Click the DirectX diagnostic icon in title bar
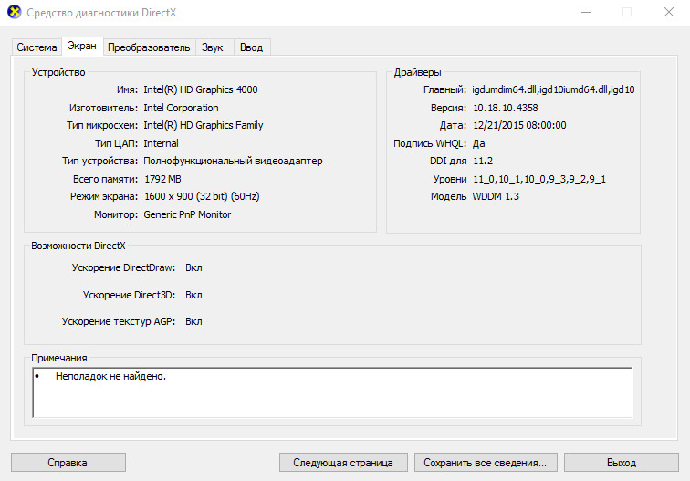This screenshot has width=690, height=481. (x=15, y=12)
